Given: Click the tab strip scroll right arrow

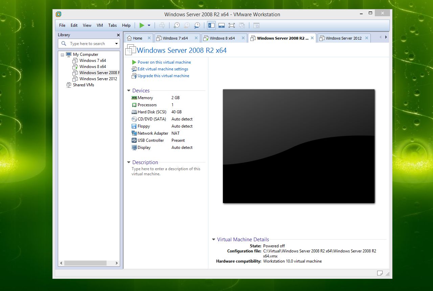Looking at the screenshot, I should coord(386,37).
